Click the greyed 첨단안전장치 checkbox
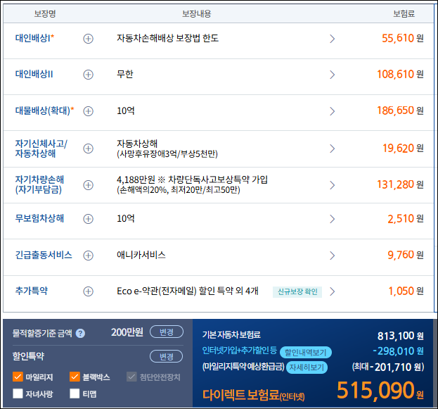Screen dimensions: 438x409 tap(131, 377)
